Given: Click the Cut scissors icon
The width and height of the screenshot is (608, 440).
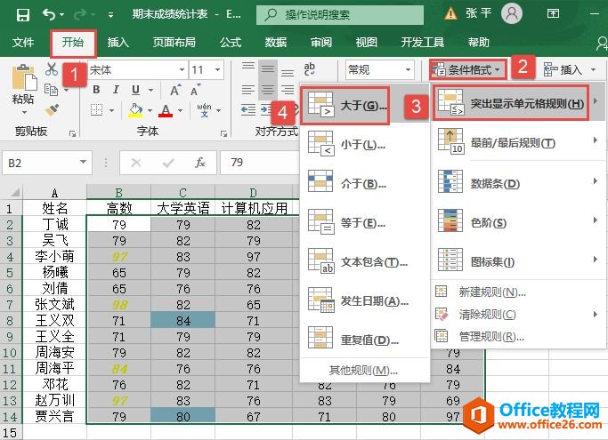Looking at the screenshot, I should [51, 69].
